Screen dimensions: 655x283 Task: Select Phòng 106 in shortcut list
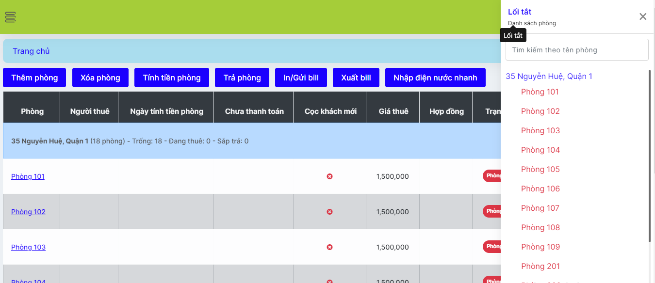(x=540, y=189)
